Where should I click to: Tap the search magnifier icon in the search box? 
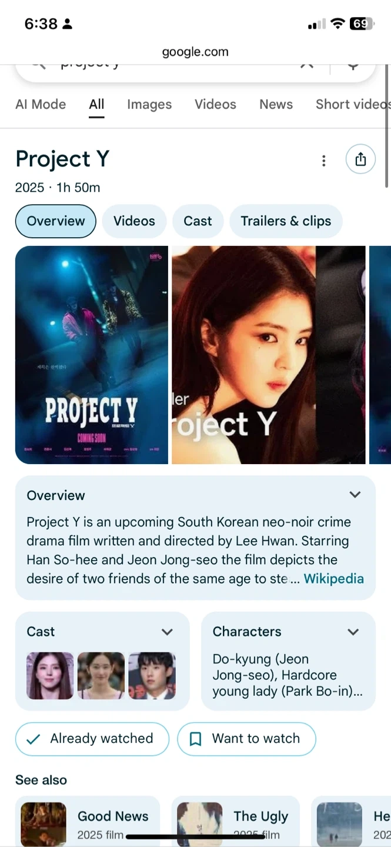(x=39, y=64)
